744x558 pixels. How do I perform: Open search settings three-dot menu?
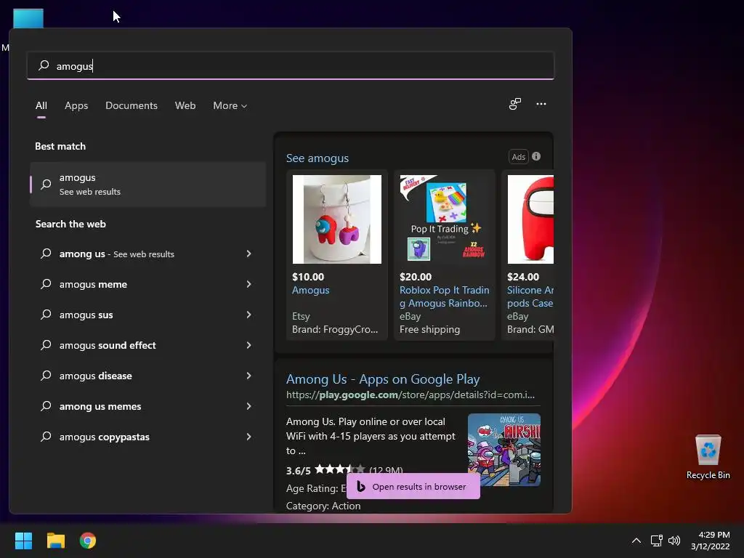click(541, 104)
